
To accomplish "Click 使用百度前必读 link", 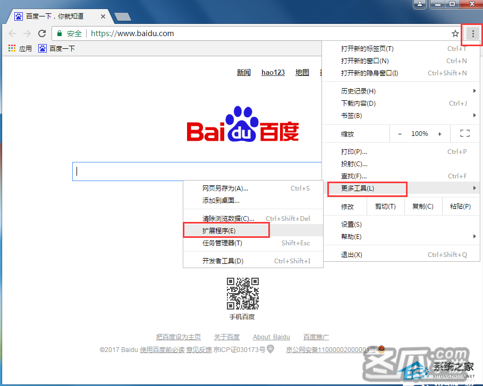I will (163, 350).
